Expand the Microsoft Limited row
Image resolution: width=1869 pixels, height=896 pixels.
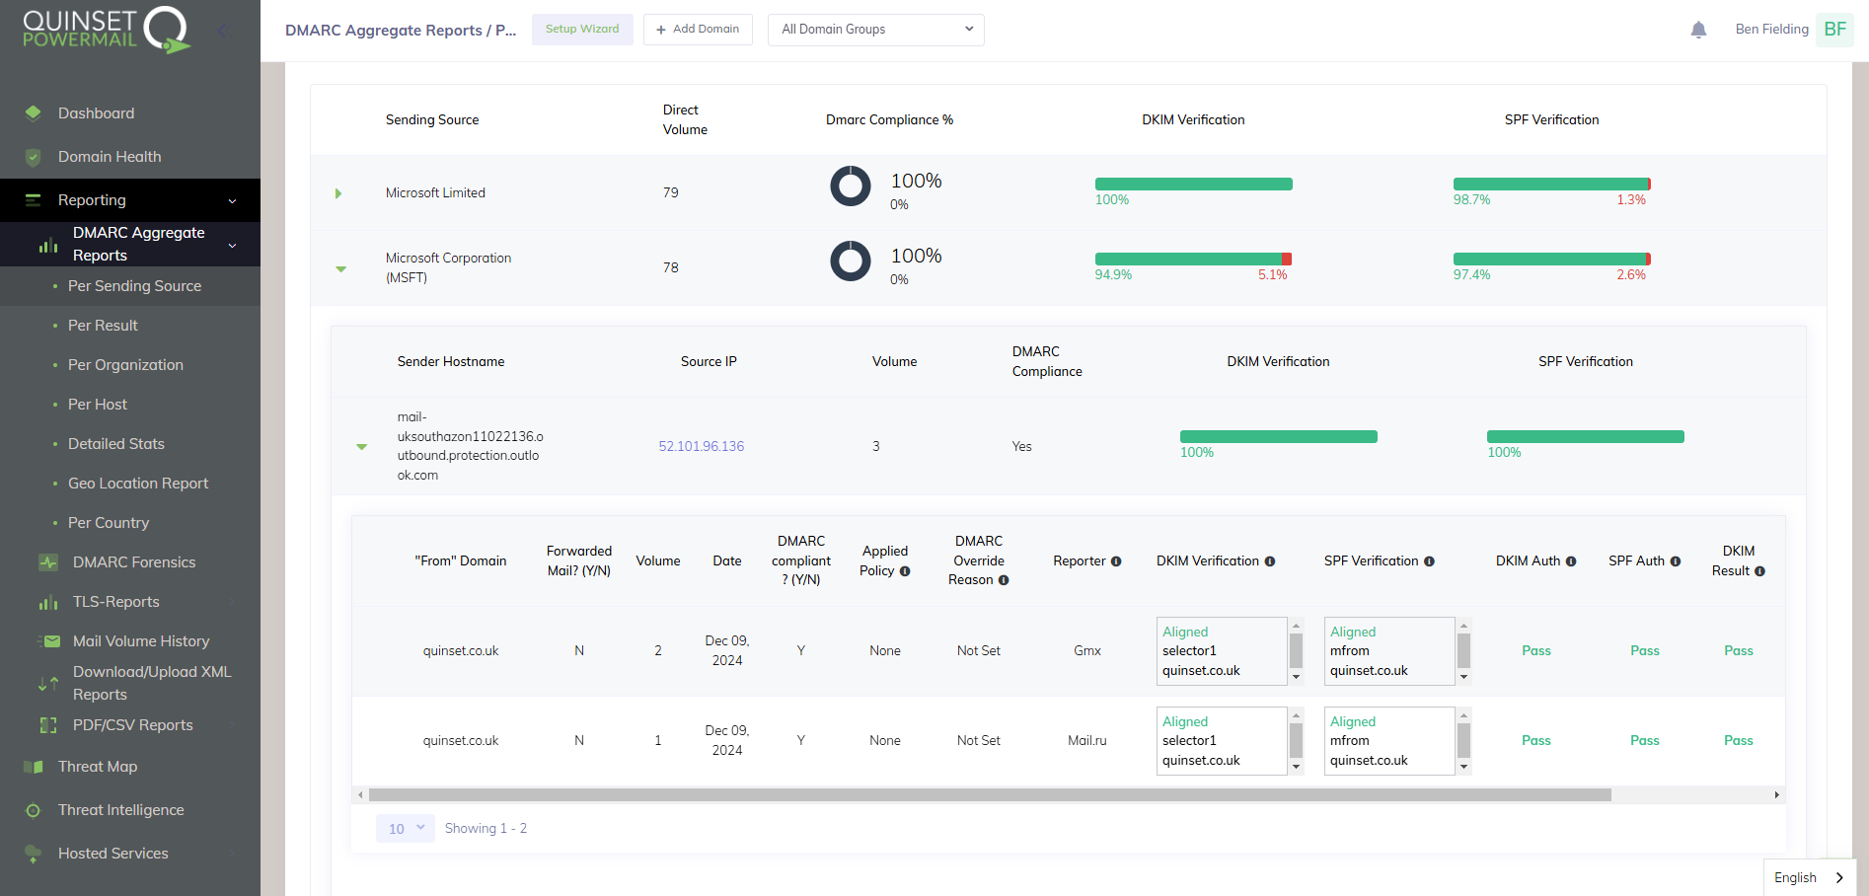tap(338, 193)
